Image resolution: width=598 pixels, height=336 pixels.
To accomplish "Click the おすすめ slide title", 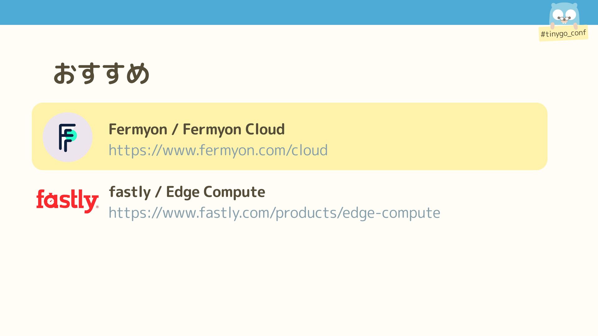I will pyautogui.click(x=102, y=73).
